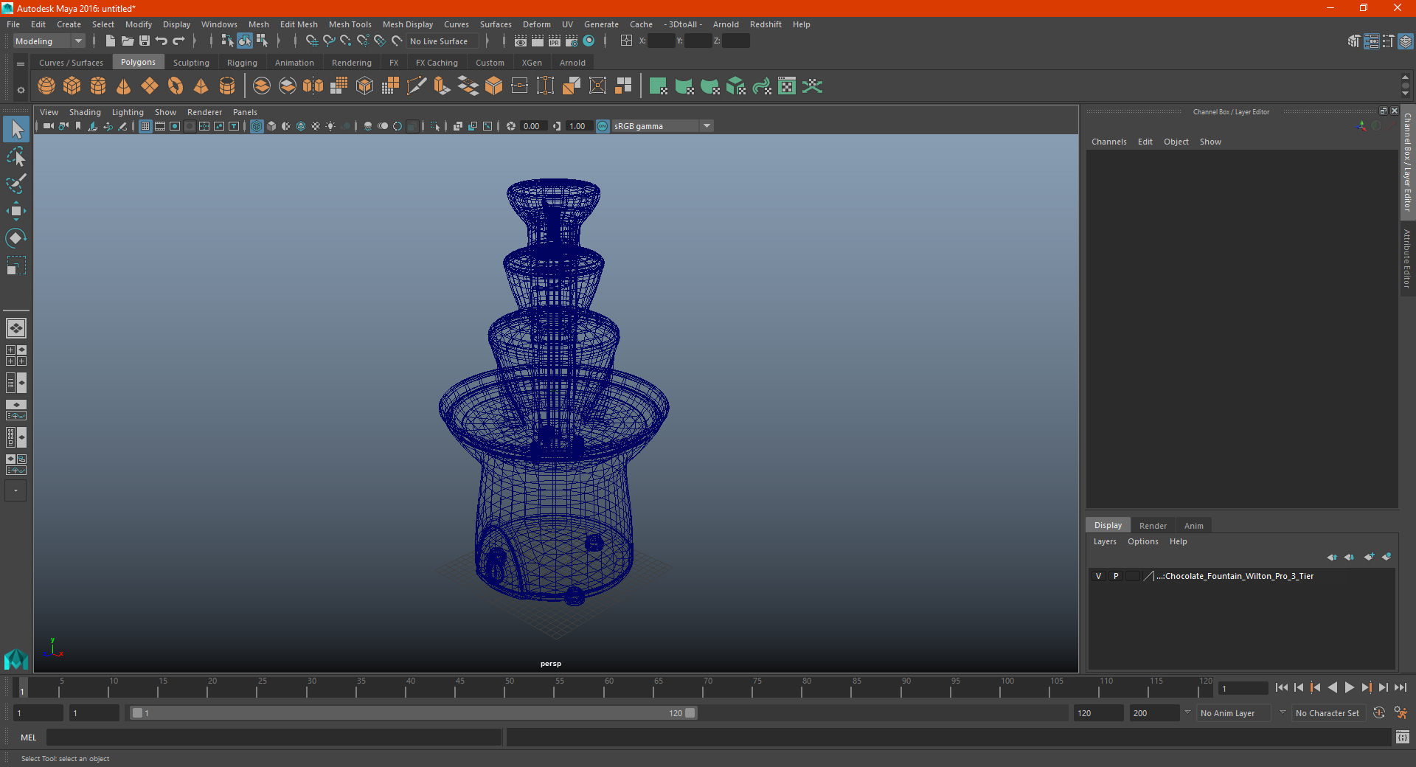Toggle playback P box of Chocolate_Fountain layer

[x=1116, y=577]
